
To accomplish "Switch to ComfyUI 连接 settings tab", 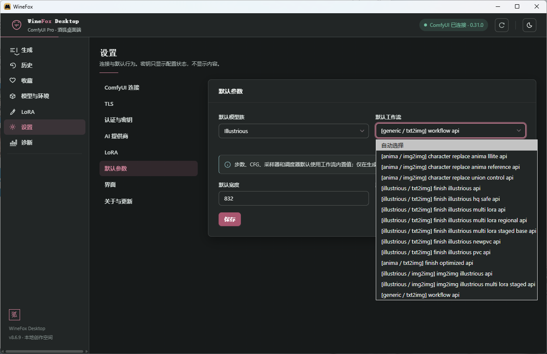I will pos(149,87).
